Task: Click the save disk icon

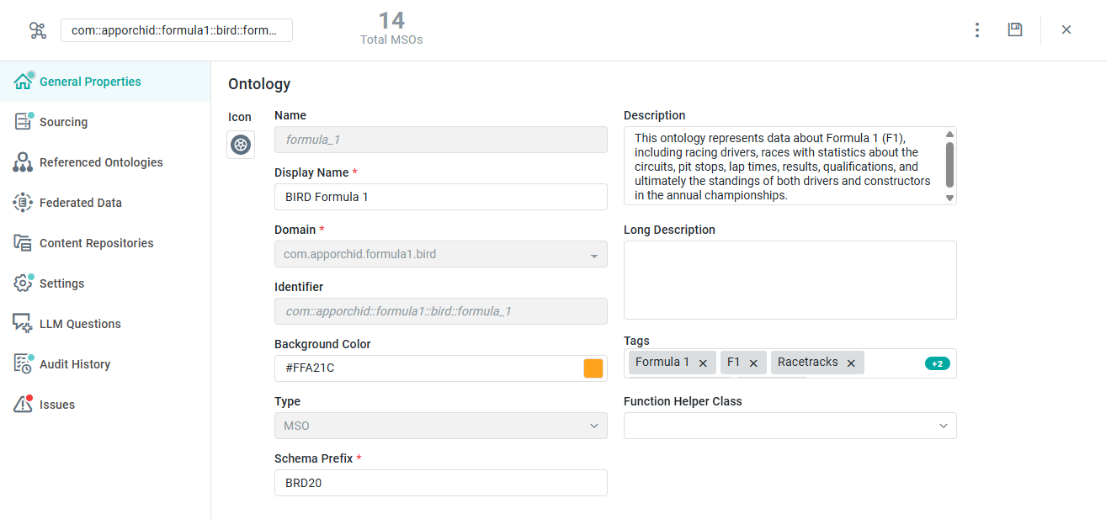Action: (x=1015, y=30)
